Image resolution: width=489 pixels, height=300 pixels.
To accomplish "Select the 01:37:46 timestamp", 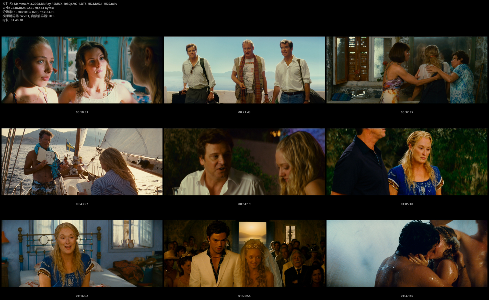I will [x=407, y=296].
